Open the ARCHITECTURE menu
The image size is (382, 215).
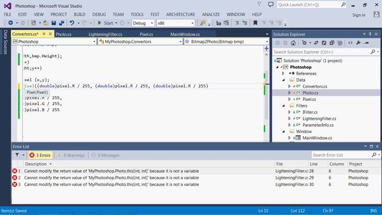tap(181, 14)
